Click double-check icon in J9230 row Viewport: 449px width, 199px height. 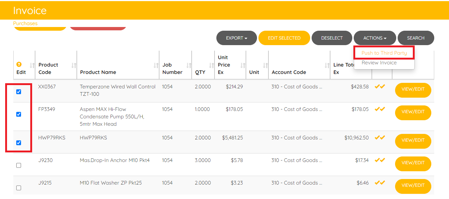pos(380,160)
